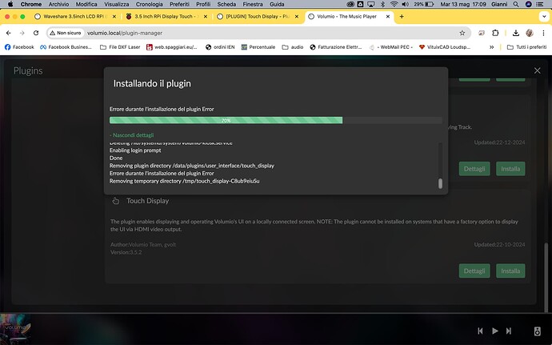Open the Cronologia menu
This screenshot has width=552, height=345.
[150, 4]
